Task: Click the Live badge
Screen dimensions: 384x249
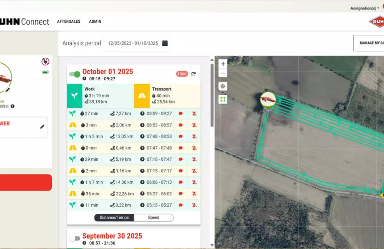Action: pos(182,74)
